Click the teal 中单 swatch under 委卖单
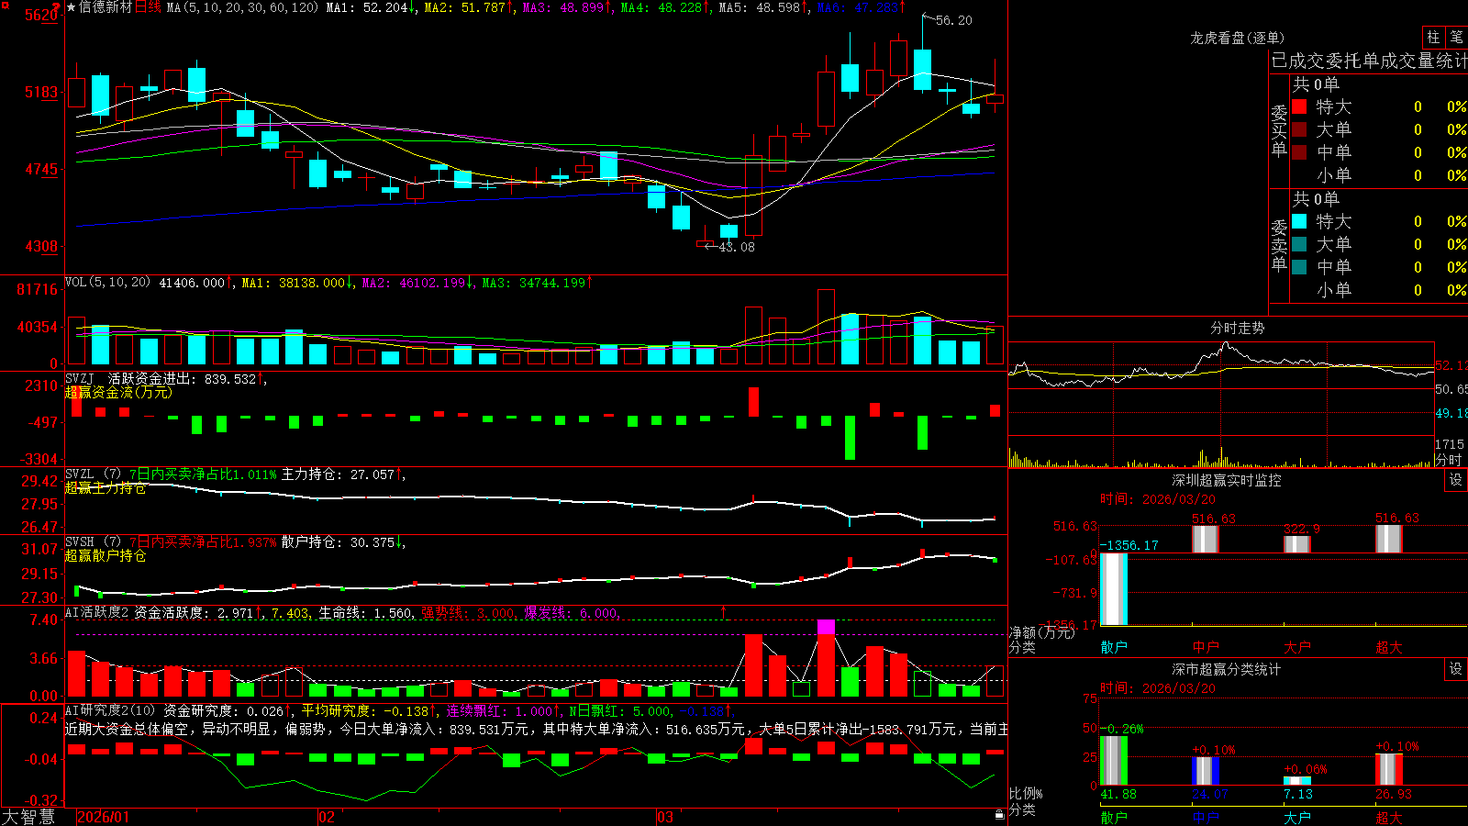Image resolution: width=1468 pixels, height=826 pixels. tap(1299, 267)
